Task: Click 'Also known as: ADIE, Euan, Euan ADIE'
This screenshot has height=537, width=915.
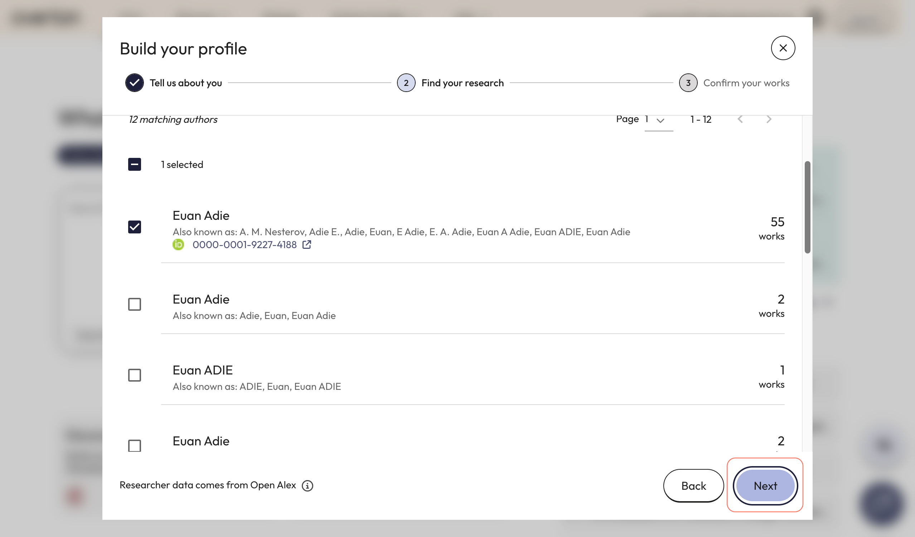Action: point(257,386)
